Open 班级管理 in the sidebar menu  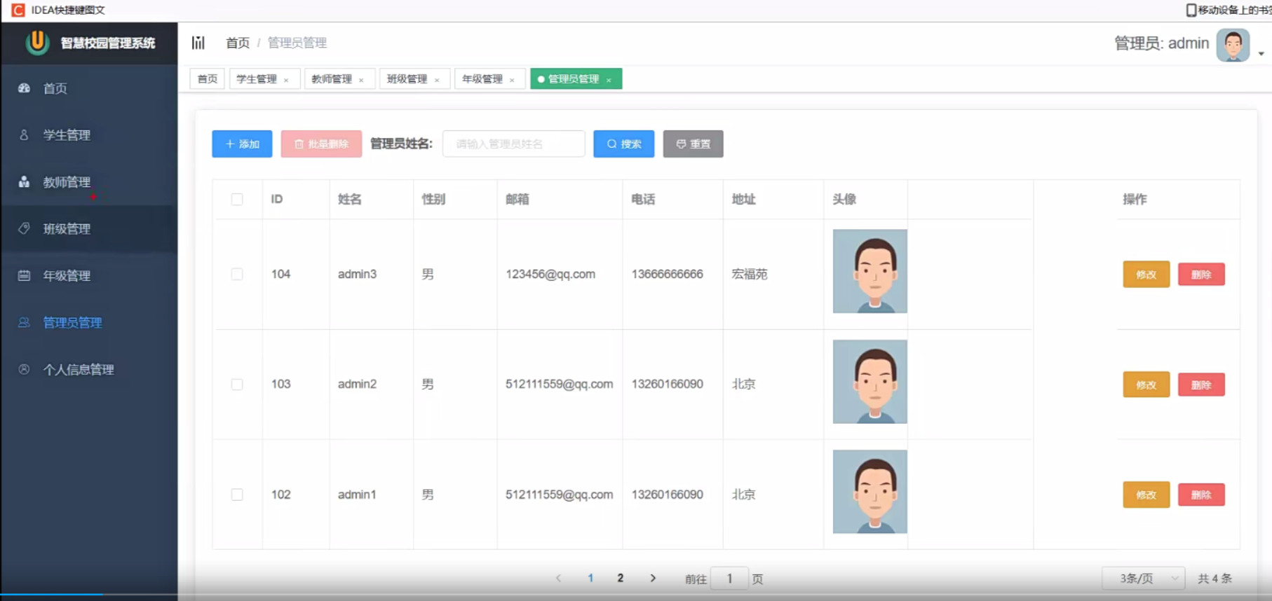coord(89,228)
